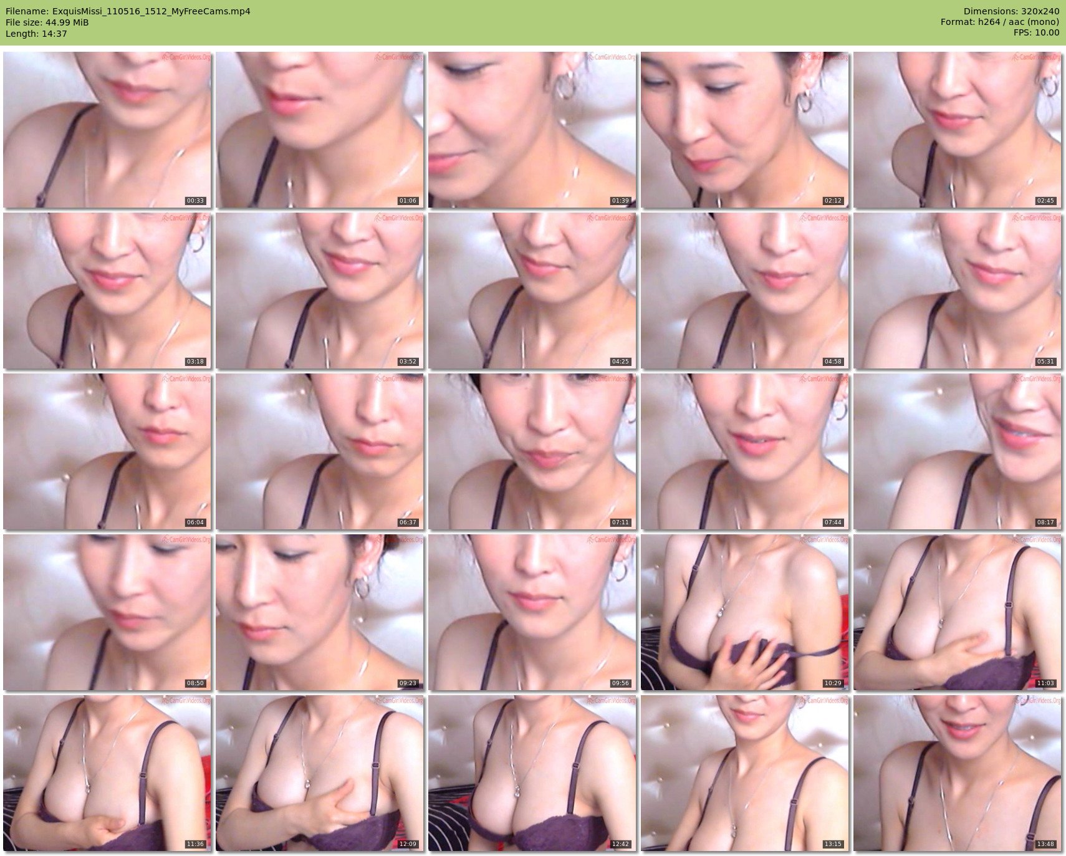
Task: Select the frame at 07:11
Action: pyautogui.click(x=532, y=451)
